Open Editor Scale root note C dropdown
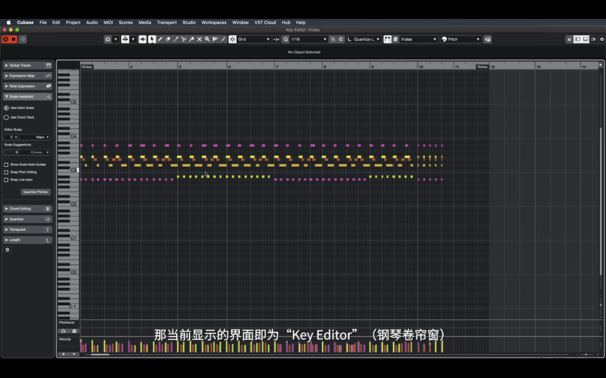 click(11, 137)
